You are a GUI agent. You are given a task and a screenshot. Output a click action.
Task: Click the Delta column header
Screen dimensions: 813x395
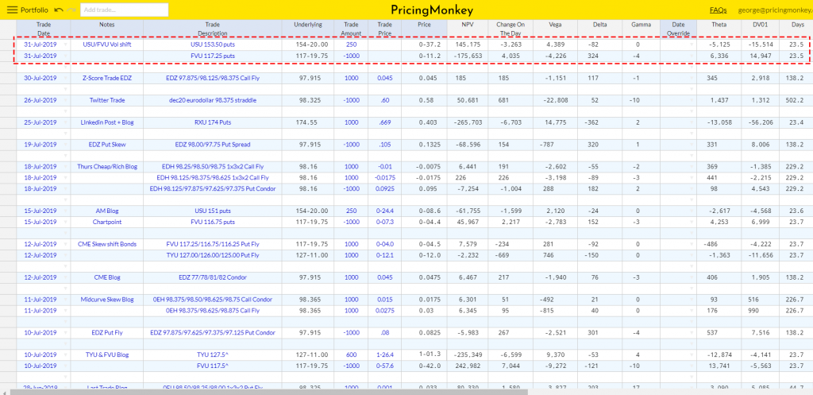600,29
